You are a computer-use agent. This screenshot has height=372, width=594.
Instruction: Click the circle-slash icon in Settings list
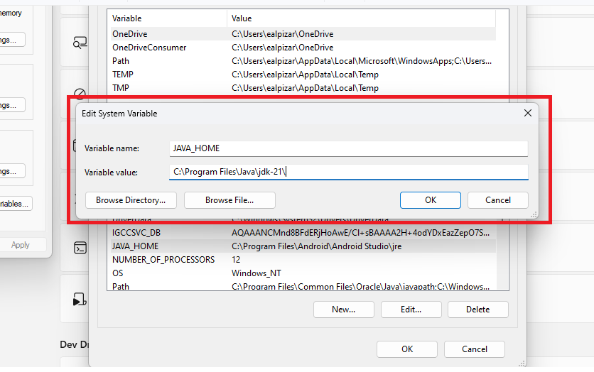click(x=80, y=94)
